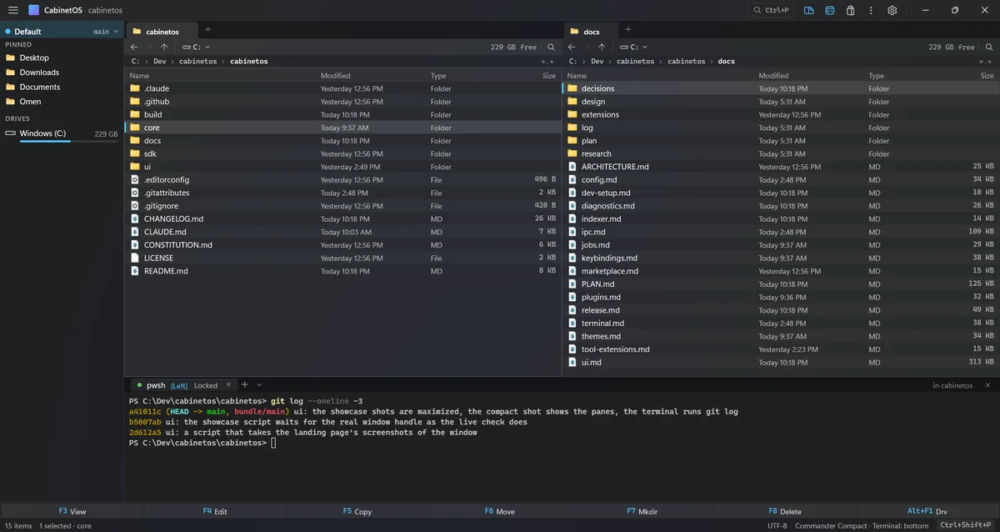Select .claude folder
1000x532 pixels.
(343, 88)
